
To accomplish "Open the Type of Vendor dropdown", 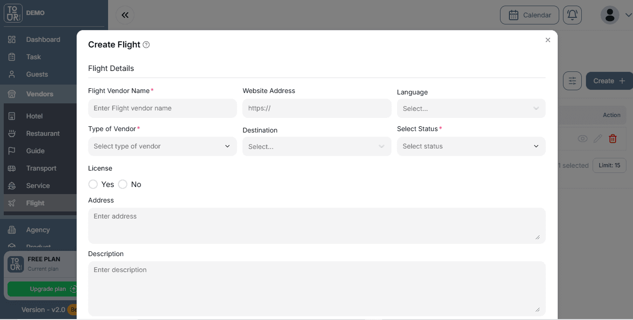I will pos(162,146).
